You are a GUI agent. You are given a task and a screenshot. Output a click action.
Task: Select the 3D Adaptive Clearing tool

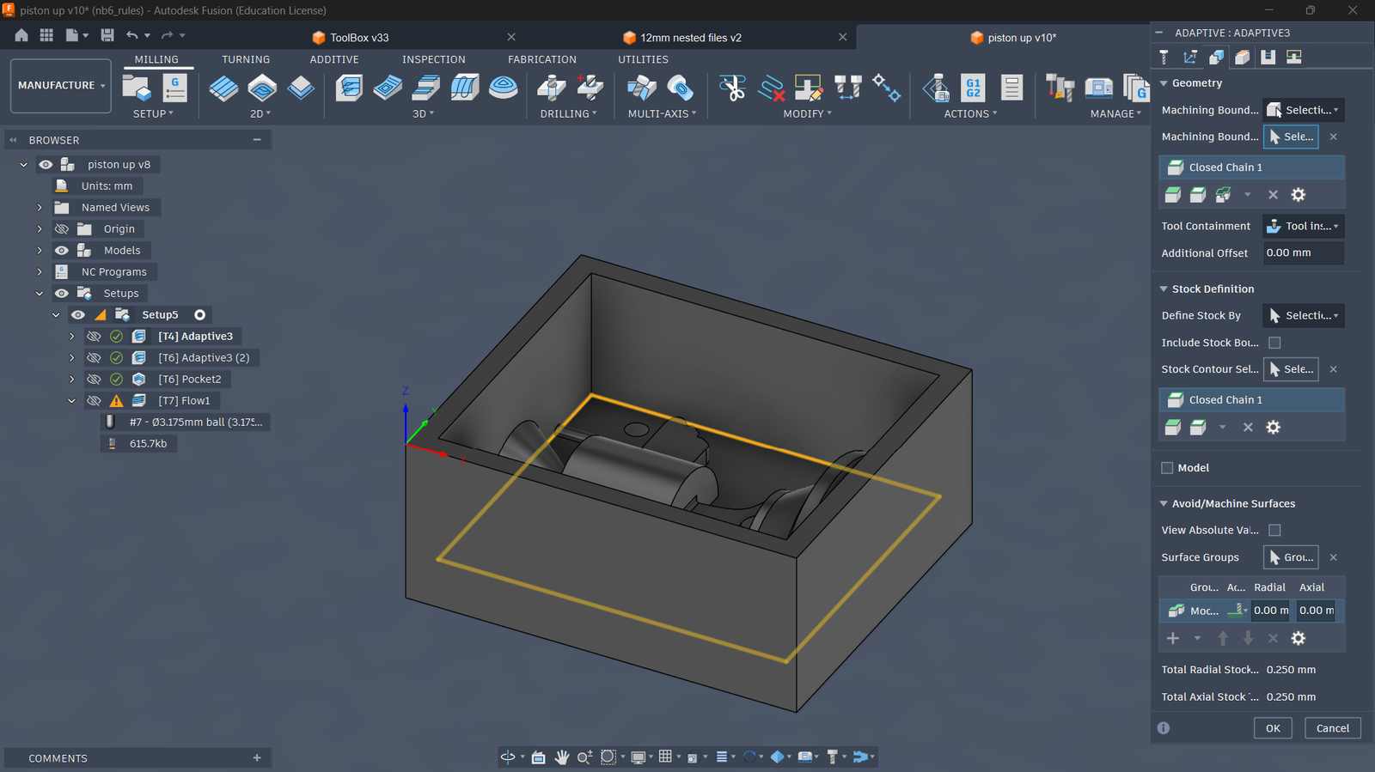coord(349,88)
